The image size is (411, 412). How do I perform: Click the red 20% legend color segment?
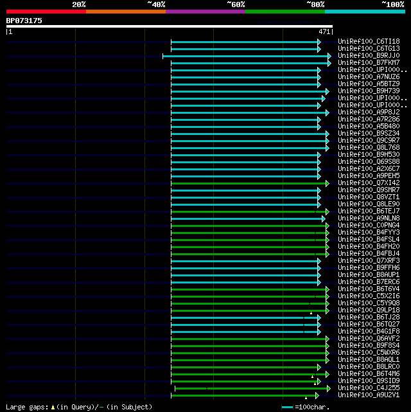click(46, 12)
